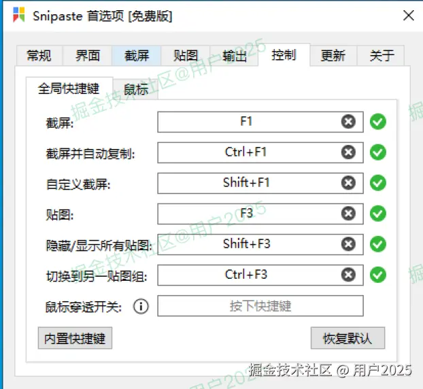This screenshot has width=423, height=389.
Task: Focus the 贴图 hotkey field showing F3
Action: click(260, 214)
